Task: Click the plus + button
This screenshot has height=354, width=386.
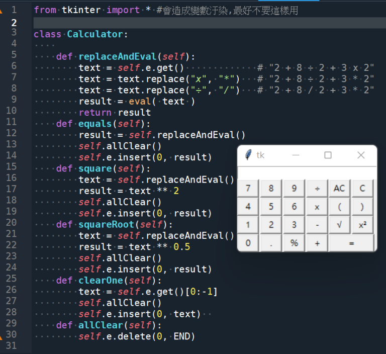Action: [317, 243]
